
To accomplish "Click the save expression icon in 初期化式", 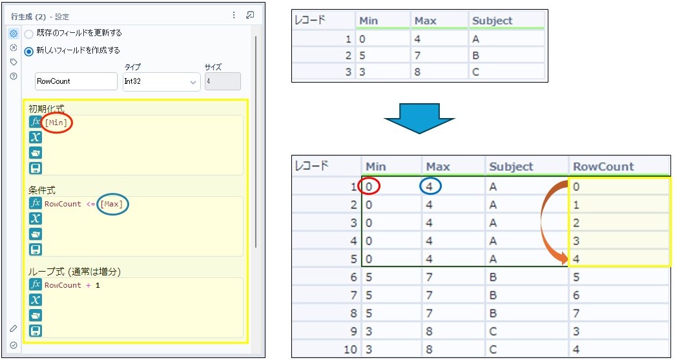I will click(x=36, y=168).
